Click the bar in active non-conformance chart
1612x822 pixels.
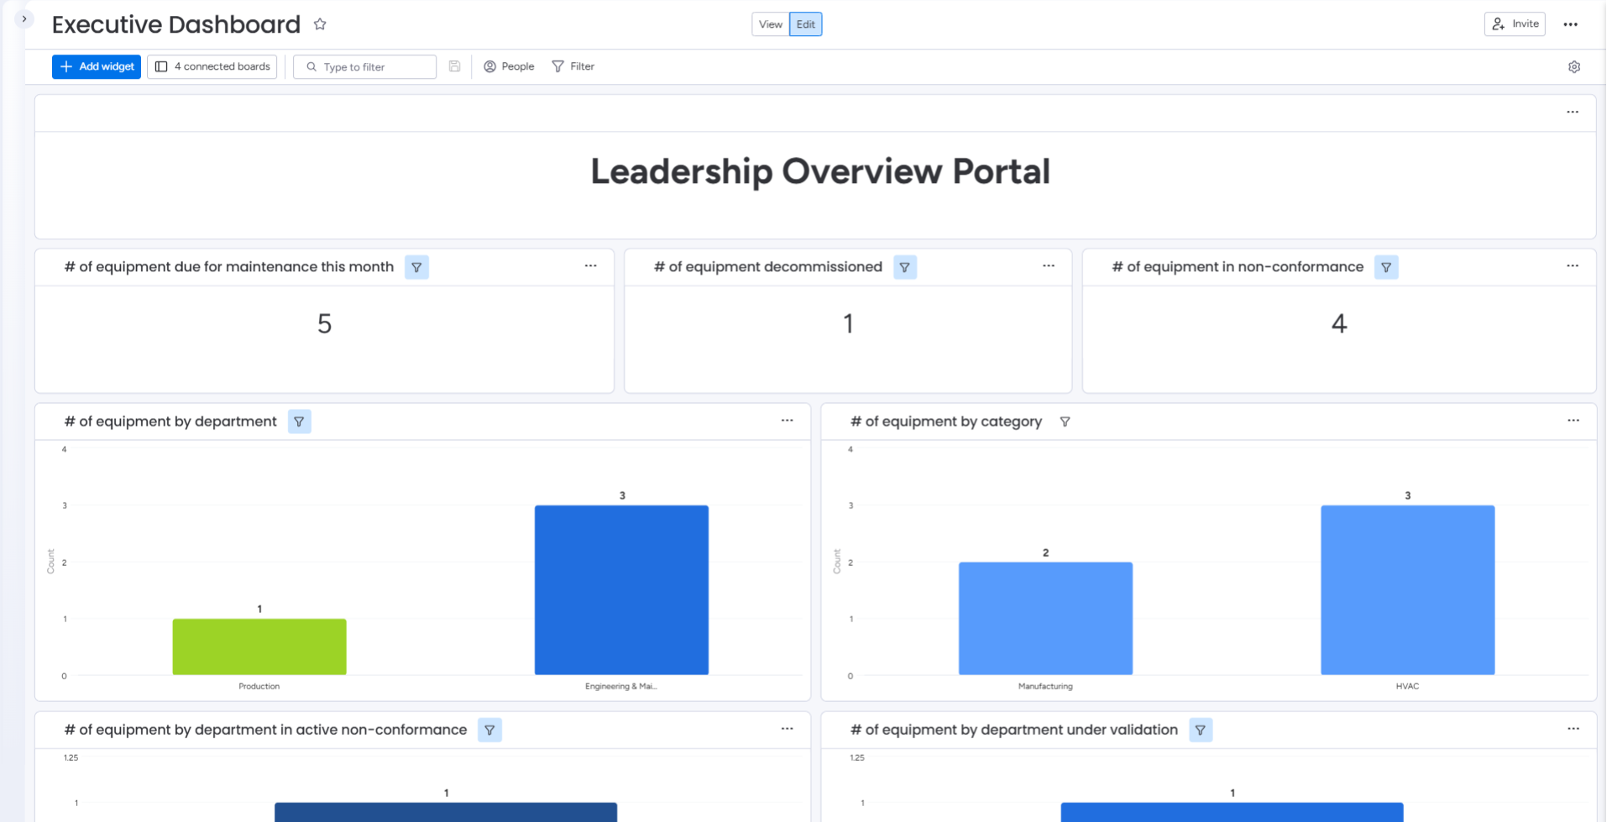click(x=446, y=812)
